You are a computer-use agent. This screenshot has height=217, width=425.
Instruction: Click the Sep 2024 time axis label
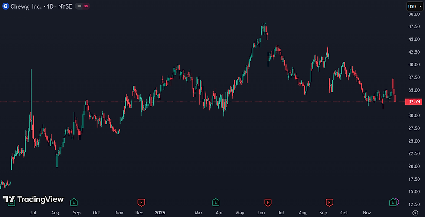click(x=77, y=213)
